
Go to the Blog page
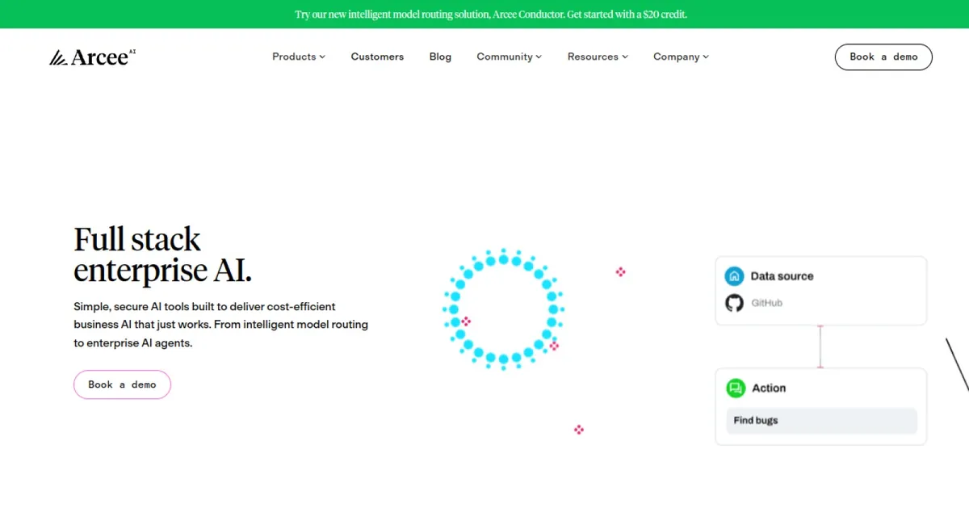point(440,57)
